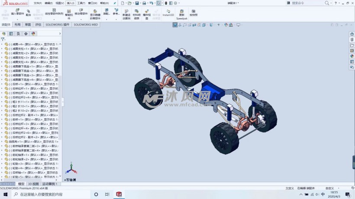
Task: Open the 材料明细表 (Bill of Materials) tool
Action: tap(136, 13)
